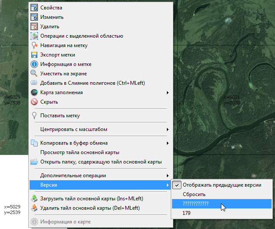Expand Копировать в буфер обмена submenu arrow
The height and width of the screenshot is (229, 275).
pyautogui.click(x=167, y=143)
